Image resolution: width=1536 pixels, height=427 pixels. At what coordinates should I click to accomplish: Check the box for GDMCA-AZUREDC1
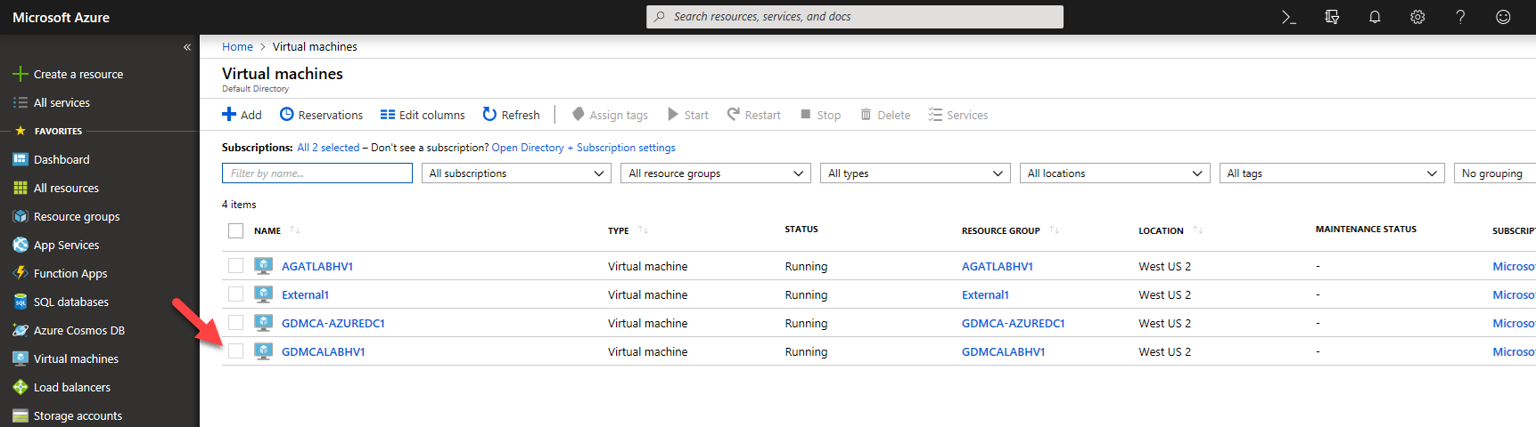[x=235, y=322]
